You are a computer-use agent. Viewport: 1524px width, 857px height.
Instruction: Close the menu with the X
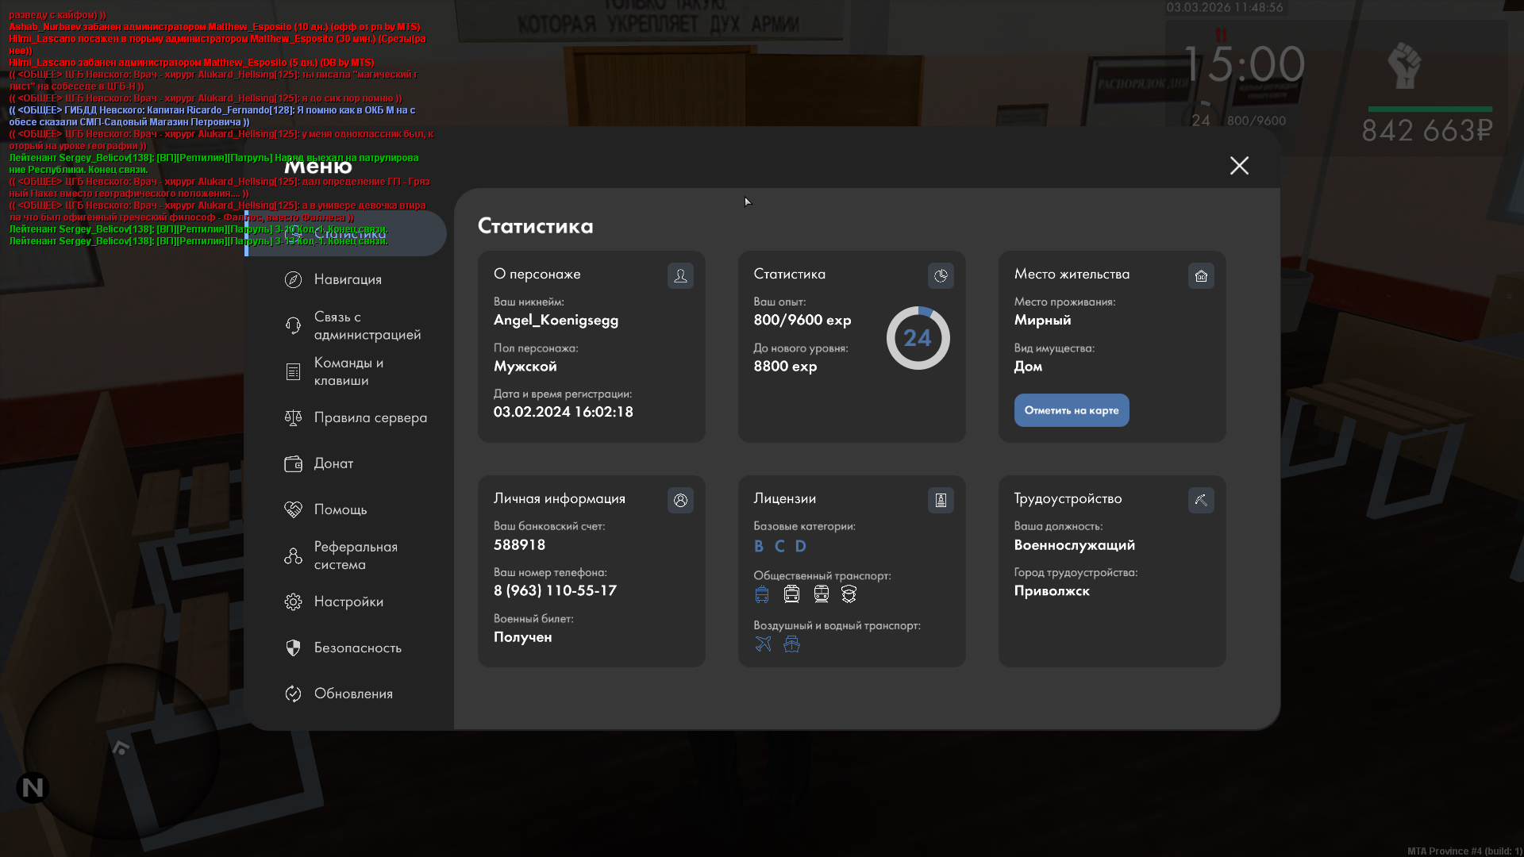click(x=1239, y=165)
